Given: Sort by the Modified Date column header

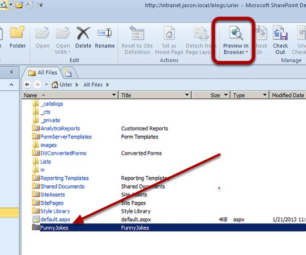Looking at the screenshot, I should pyautogui.click(x=288, y=95).
